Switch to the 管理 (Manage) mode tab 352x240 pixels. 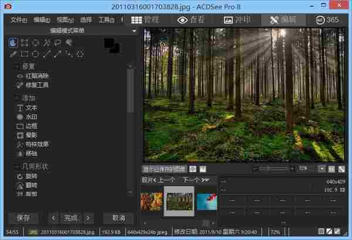click(x=147, y=20)
